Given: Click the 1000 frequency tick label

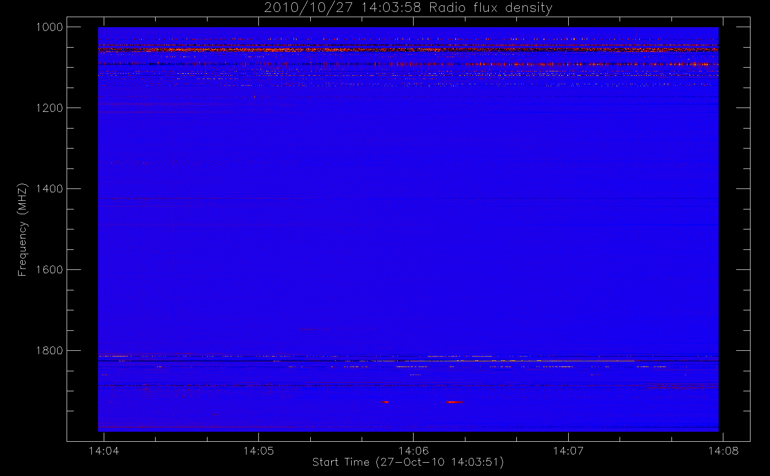Looking at the screenshot, I should [x=49, y=27].
